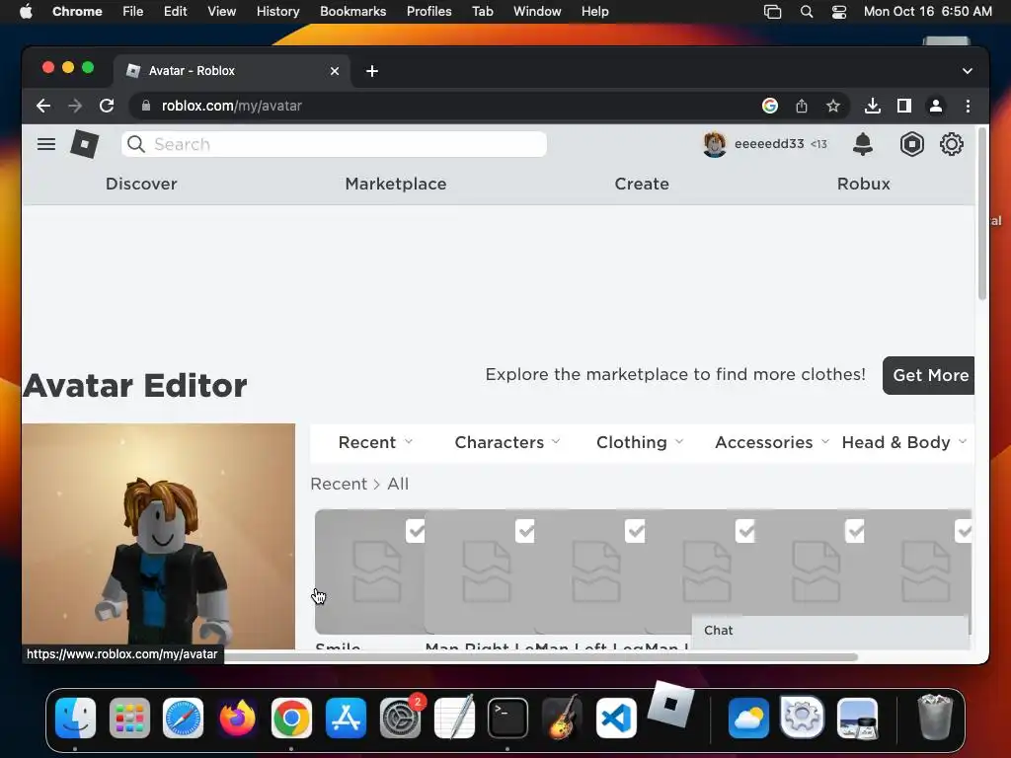Viewport: 1011px width, 758px height.
Task: Open the Roblox settings gear
Action: (951, 144)
